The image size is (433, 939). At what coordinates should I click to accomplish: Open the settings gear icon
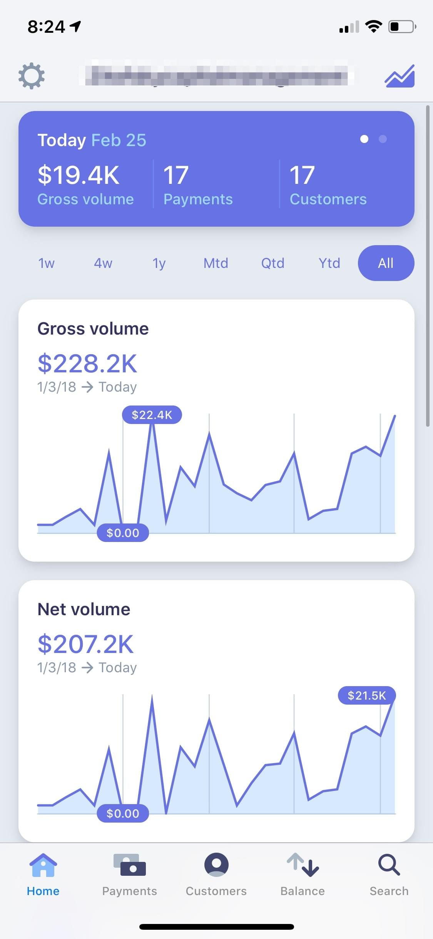32,76
